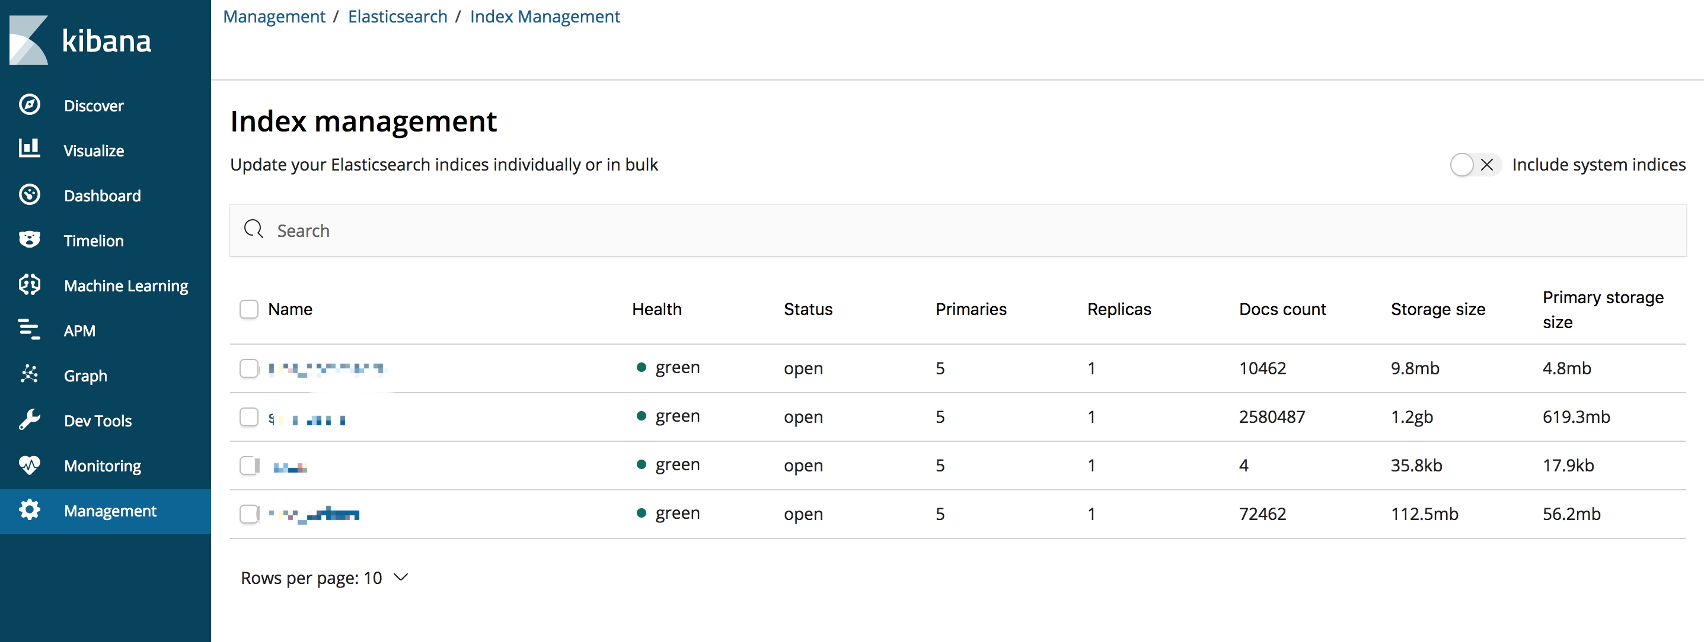
Task: Click the search magnifier icon
Action: [253, 229]
